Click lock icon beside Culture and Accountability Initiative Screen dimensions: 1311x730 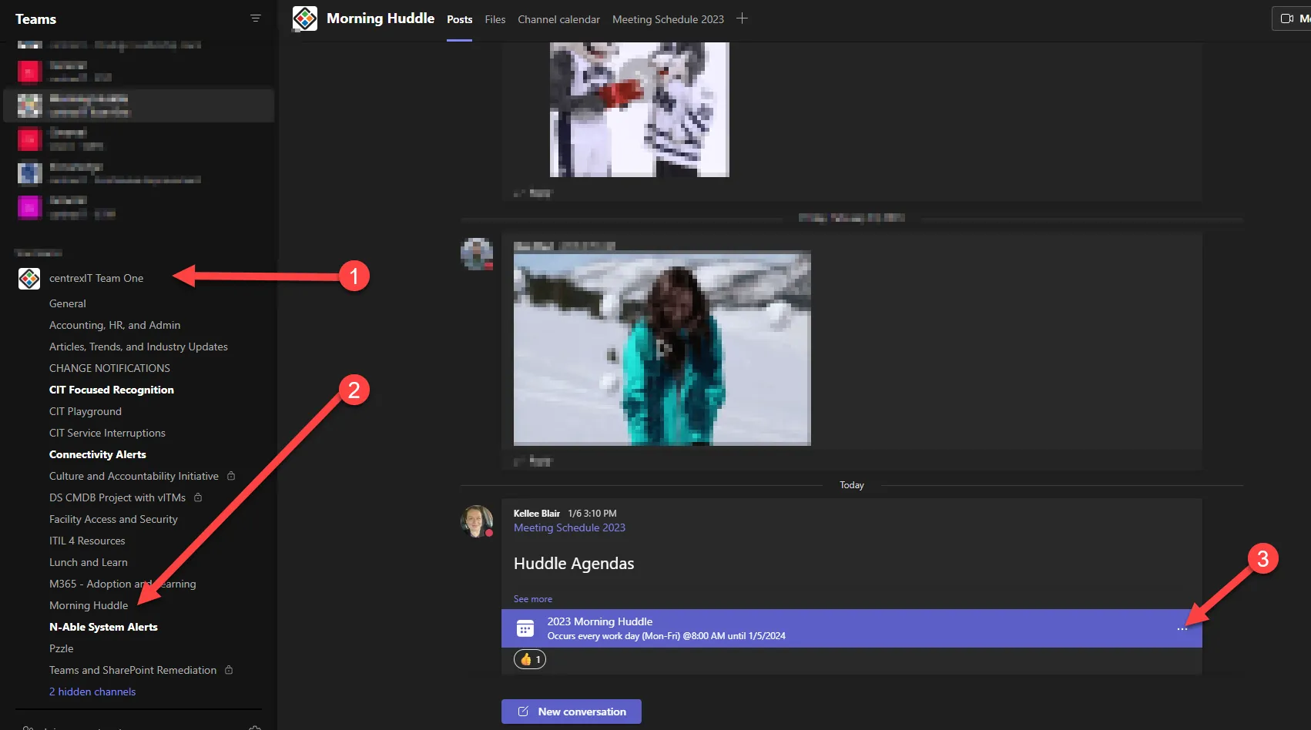pos(231,476)
